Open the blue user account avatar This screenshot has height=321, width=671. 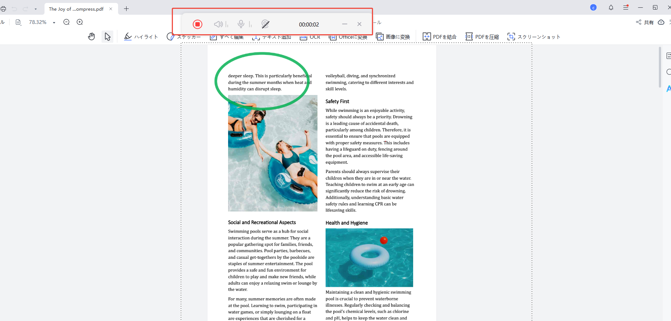click(x=593, y=7)
